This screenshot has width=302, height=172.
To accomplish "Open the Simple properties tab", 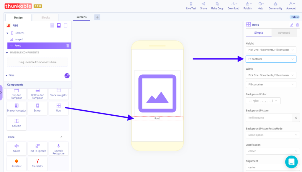I will click(258, 33).
